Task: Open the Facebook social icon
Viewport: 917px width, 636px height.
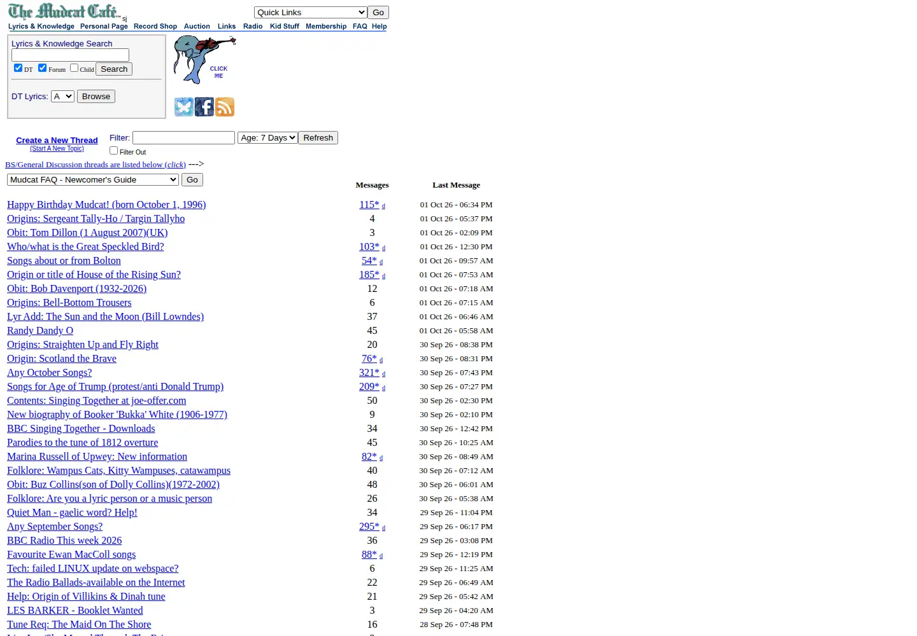Action: tap(204, 107)
